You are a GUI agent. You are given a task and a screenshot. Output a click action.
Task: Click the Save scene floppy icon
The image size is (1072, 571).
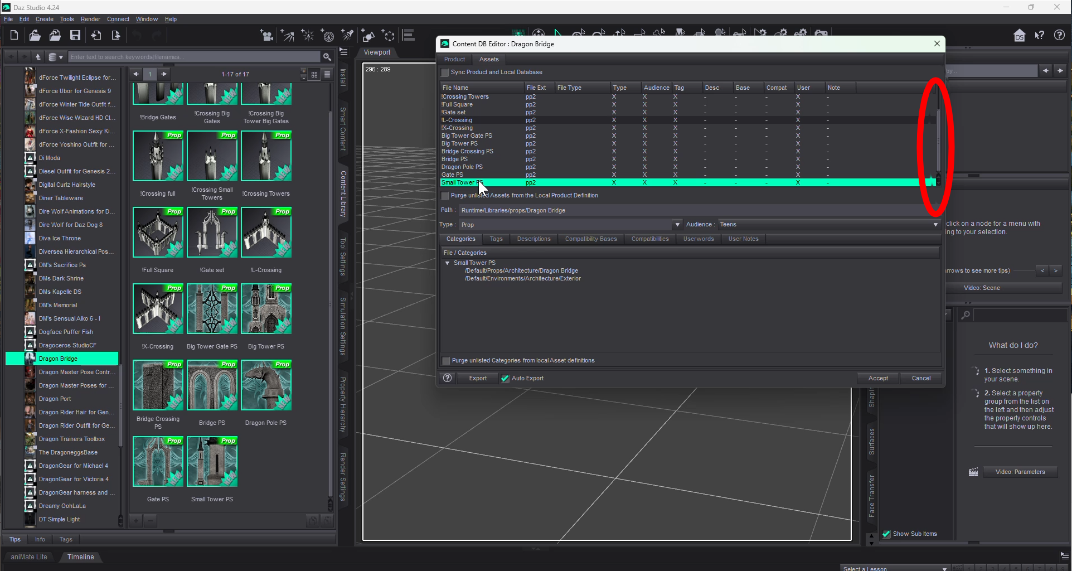coord(75,36)
